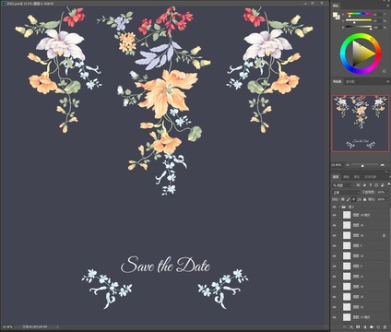Switch to the 通道 channels tab

346,177
